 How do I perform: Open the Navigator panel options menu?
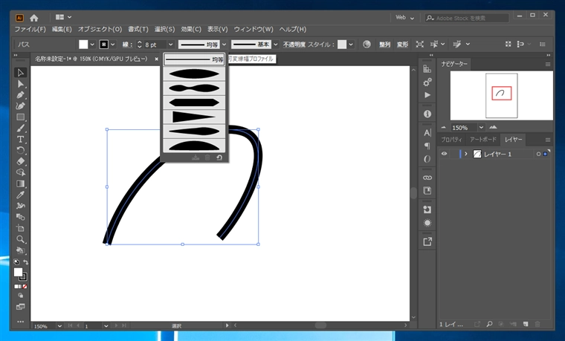point(548,64)
